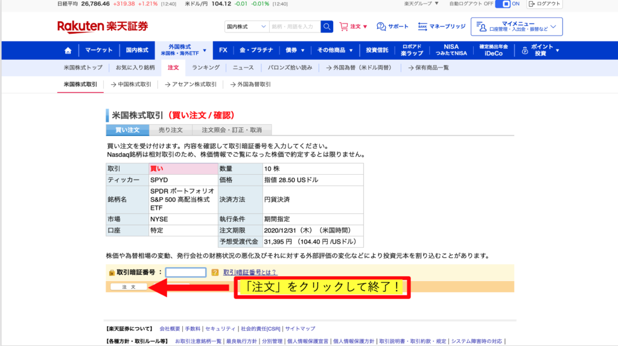Click the 注文 submit button
618x346 pixels.
pyautogui.click(x=129, y=287)
